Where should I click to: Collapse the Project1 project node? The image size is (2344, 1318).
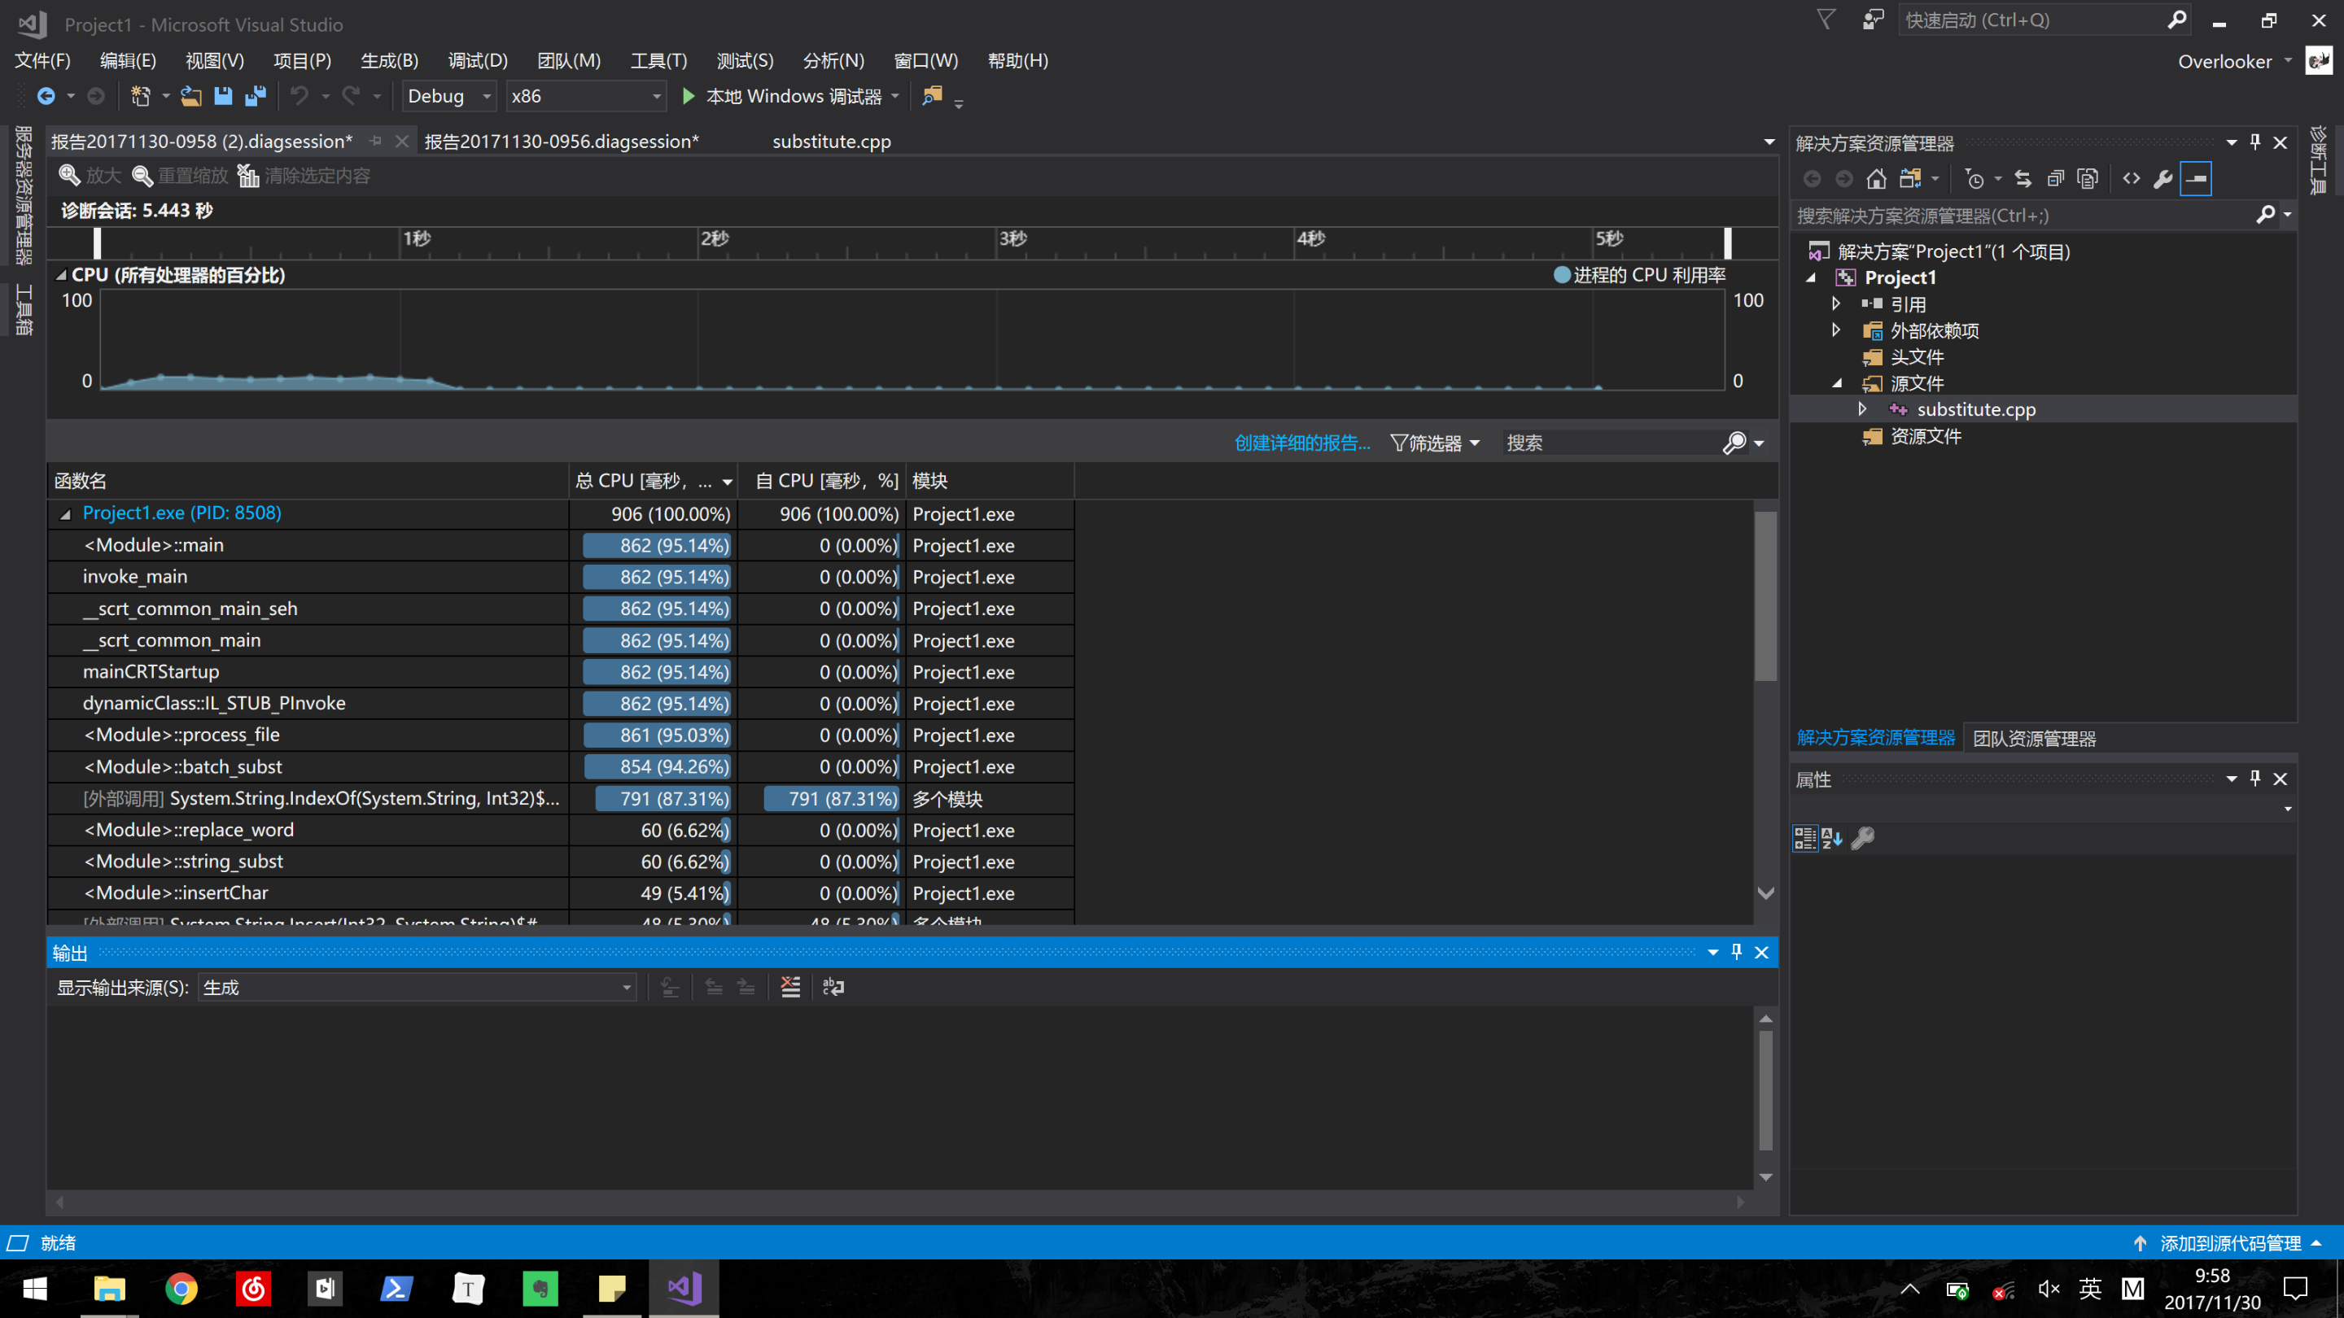click(1811, 277)
